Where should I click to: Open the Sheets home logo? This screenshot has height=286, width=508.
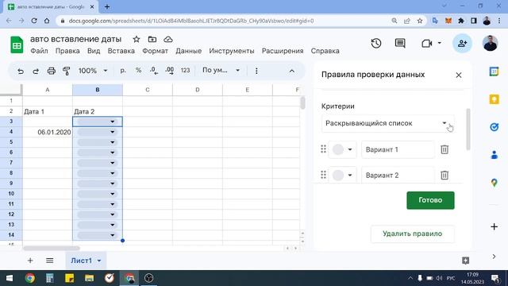pos(17,44)
